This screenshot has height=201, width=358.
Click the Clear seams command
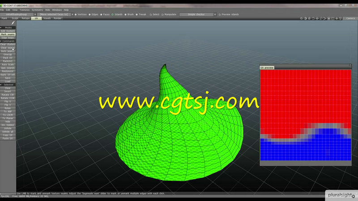tap(8, 48)
